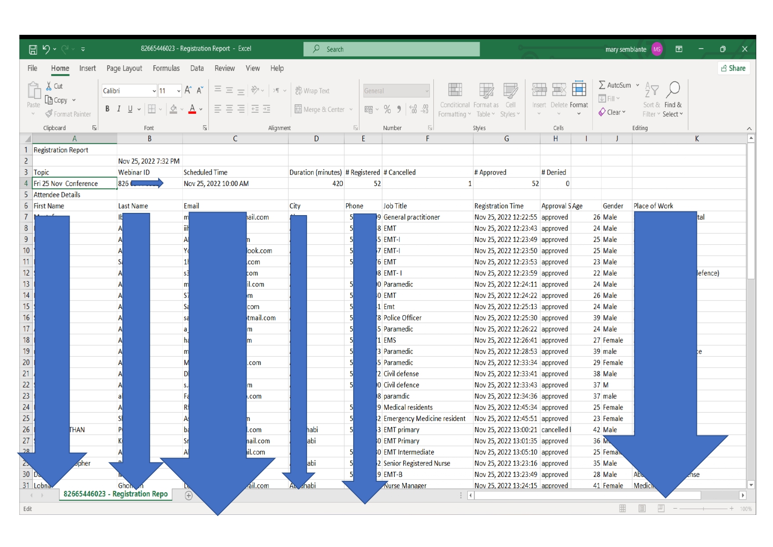Click the Percent Style icon
Image resolution: width=773 pixels, height=547 pixels.
[387, 109]
